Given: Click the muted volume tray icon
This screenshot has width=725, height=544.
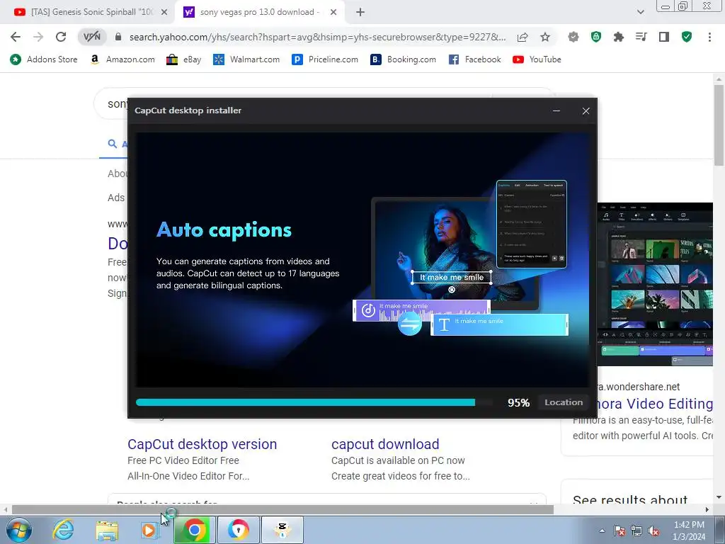Looking at the screenshot, I should [x=653, y=531].
